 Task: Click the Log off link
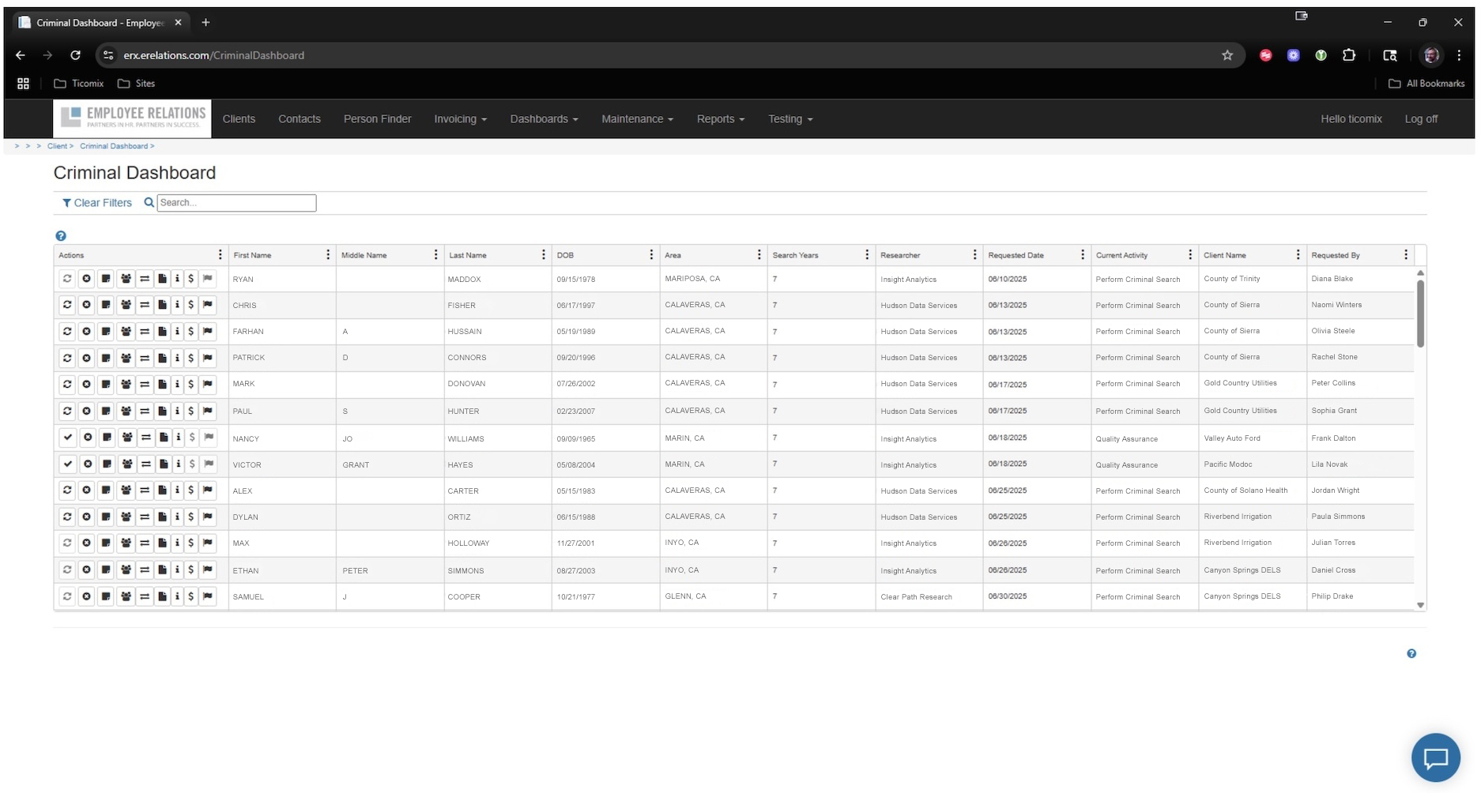pyautogui.click(x=1420, y=119)
